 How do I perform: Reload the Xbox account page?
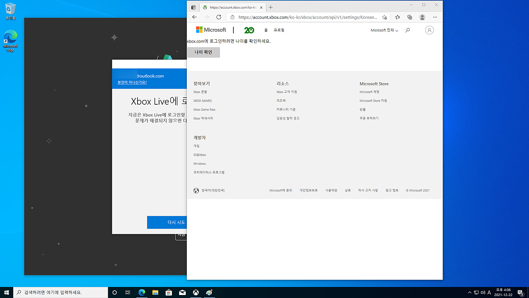tap(219, 17)
